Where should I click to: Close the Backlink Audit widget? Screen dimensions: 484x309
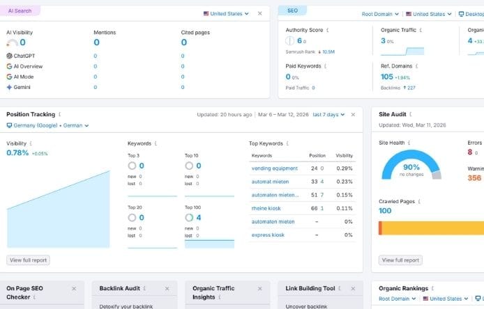click(x=167, y=288)
